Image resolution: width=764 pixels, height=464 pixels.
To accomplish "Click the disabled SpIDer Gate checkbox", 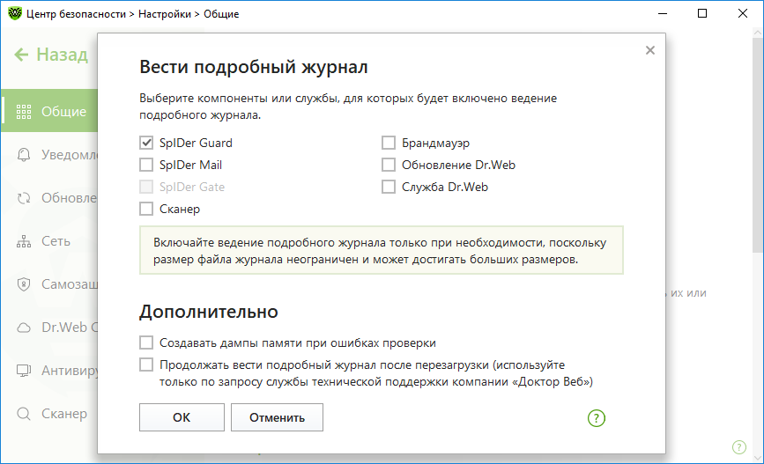I will (x=146, y=187).
